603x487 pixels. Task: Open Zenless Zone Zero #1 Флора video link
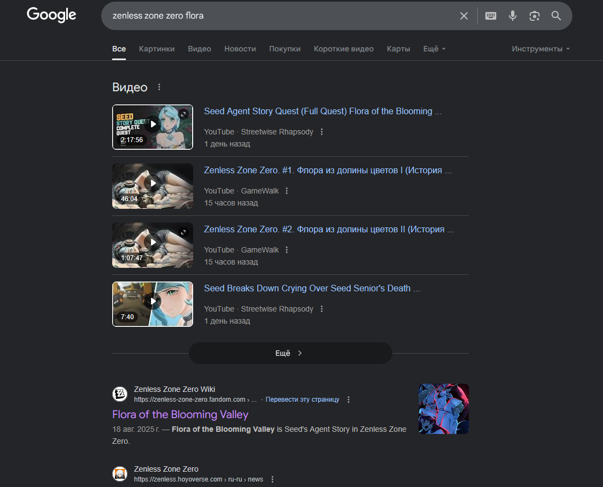(328, 171)
